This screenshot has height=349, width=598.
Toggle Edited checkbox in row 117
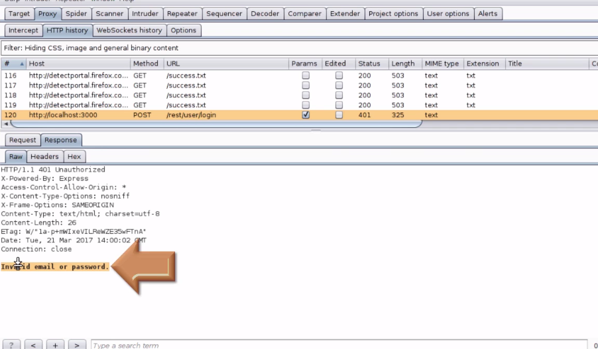pyautogui.click(x=339, y=85)
